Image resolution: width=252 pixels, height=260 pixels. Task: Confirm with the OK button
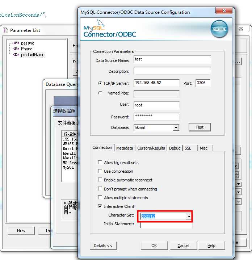pyautogui.click(x=154, y=246)
